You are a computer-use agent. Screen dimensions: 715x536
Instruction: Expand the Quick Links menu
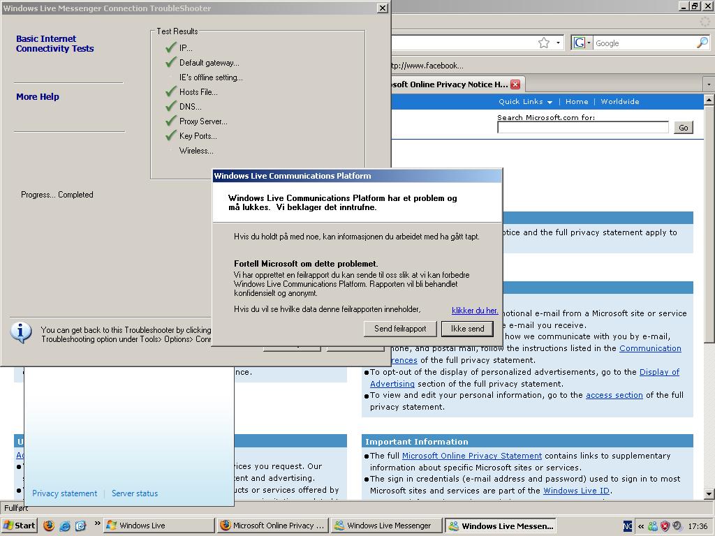(525, 102)
